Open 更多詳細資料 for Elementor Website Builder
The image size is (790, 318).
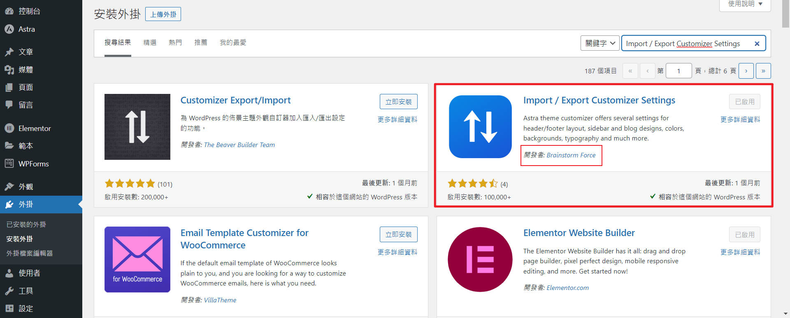(740, 252)
